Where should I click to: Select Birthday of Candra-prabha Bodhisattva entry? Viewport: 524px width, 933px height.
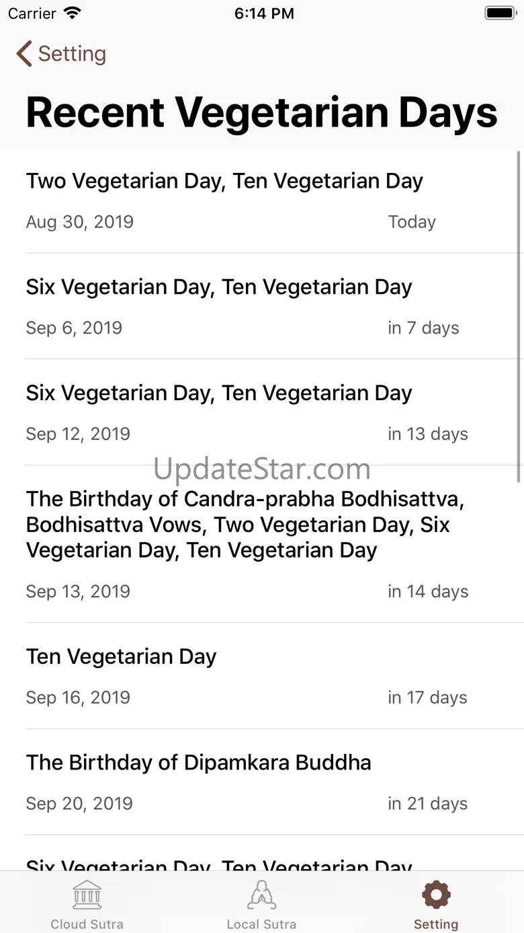(x=262, y=544)
